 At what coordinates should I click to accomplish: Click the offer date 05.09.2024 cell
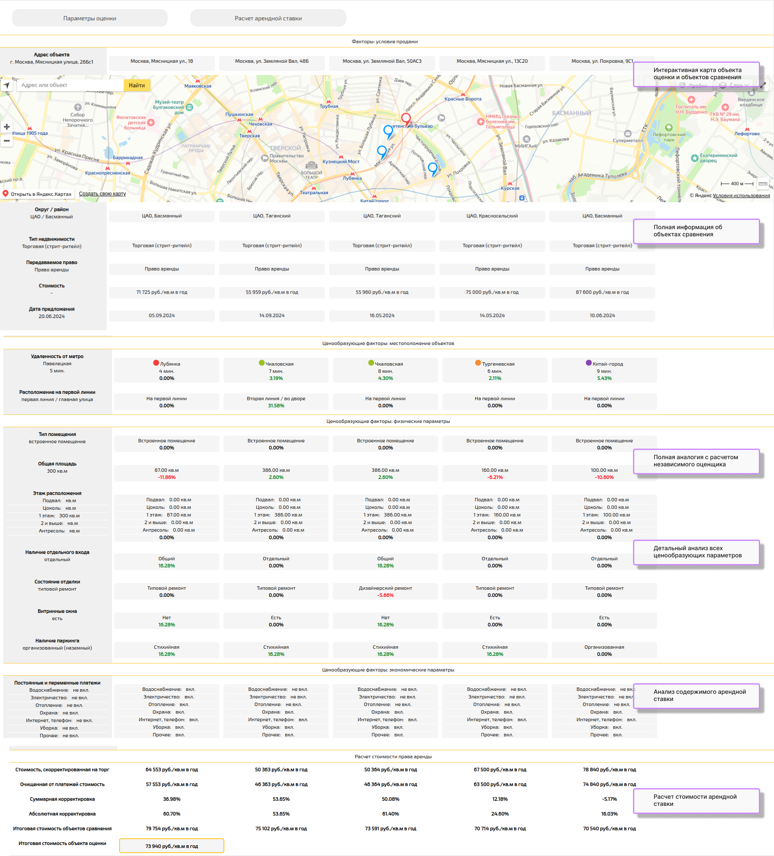tap(162, 316)
